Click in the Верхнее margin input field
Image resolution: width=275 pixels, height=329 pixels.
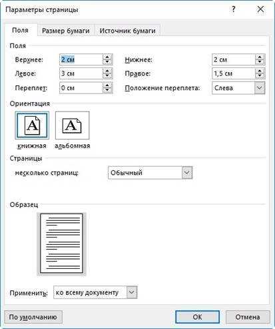tap(81, 59)
